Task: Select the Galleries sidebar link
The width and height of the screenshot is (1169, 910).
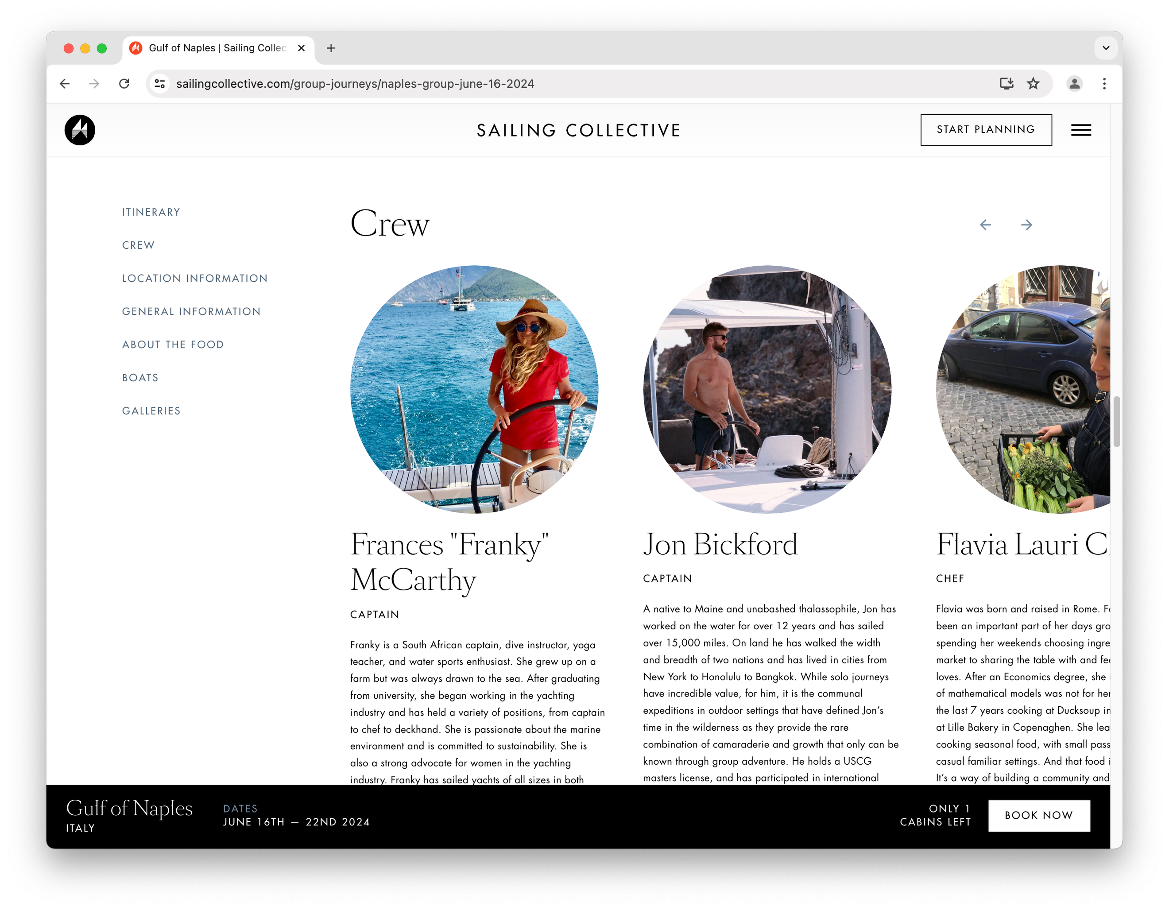Action: (x=151, y=411)
